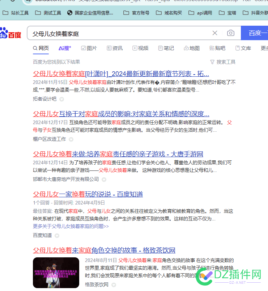Switch to the 地图 tab
268x291 pixels.
pos(192,48)
